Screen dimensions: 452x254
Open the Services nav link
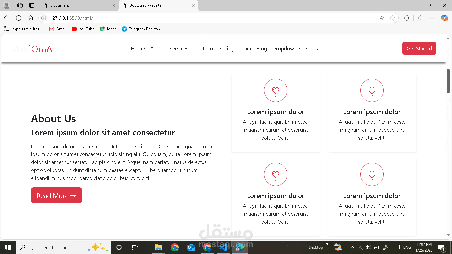click(179, 48)
